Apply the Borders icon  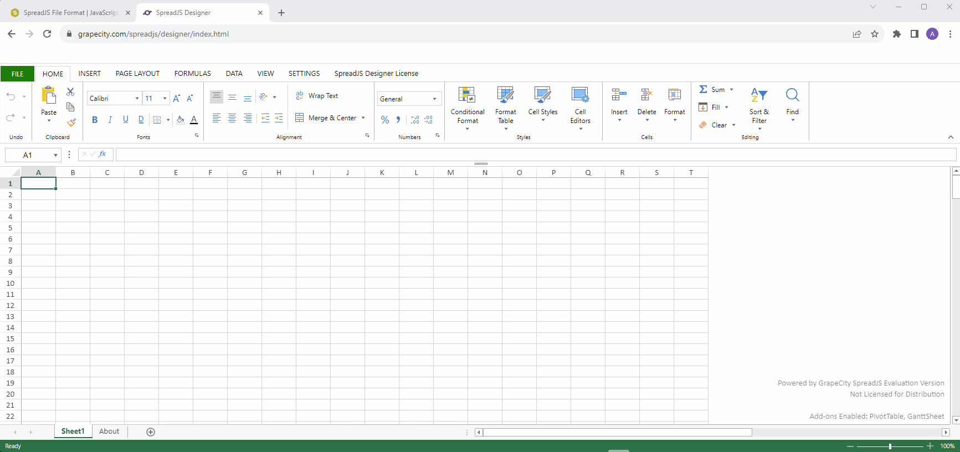click(157, 120)
